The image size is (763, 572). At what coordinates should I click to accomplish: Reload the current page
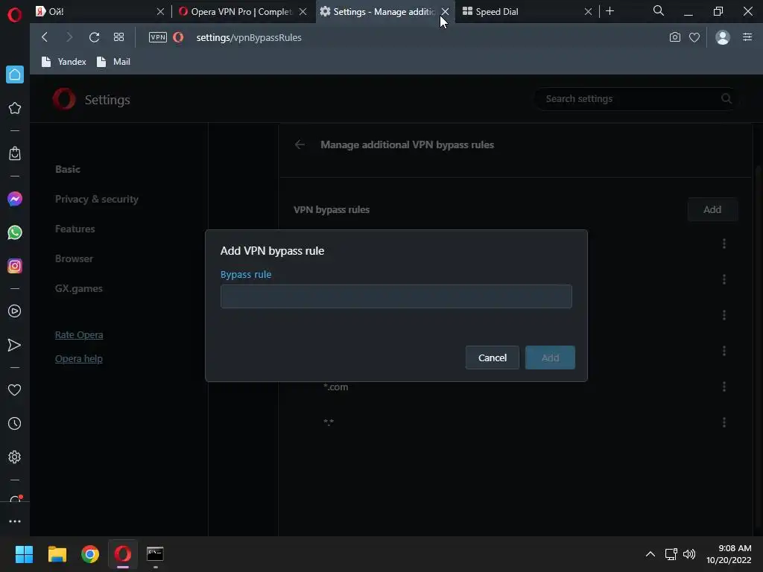tap(95, 37)
